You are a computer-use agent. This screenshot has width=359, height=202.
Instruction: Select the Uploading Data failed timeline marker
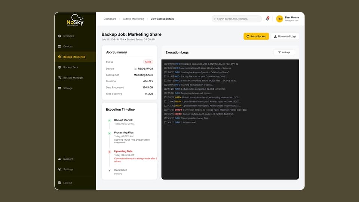click(x=109, y=152)
